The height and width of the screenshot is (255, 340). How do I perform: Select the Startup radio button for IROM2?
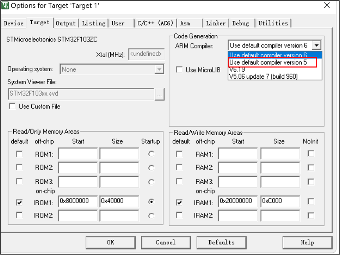point(150,216)
